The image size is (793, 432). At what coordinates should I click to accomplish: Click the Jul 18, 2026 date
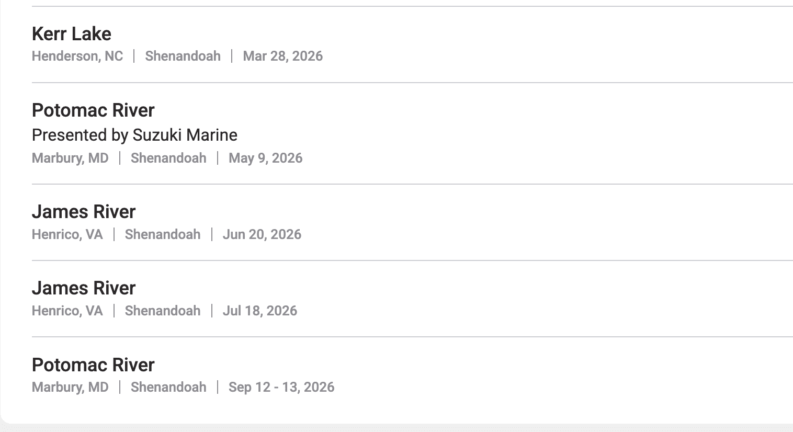coord(259,311)
